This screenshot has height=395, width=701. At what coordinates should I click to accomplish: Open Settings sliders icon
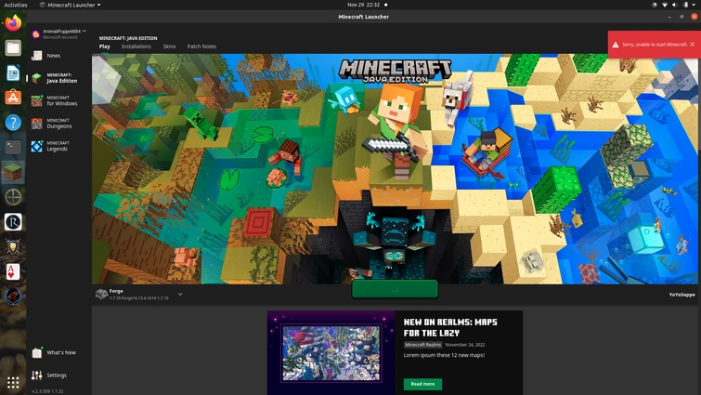pyautogui.click(x=36, y=375)
